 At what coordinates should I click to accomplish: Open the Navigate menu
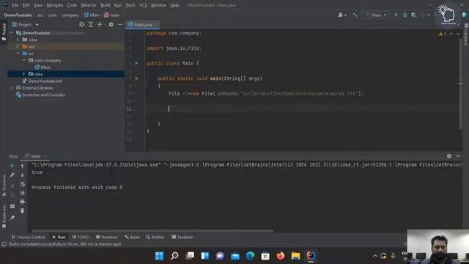[x=55, y=5]
